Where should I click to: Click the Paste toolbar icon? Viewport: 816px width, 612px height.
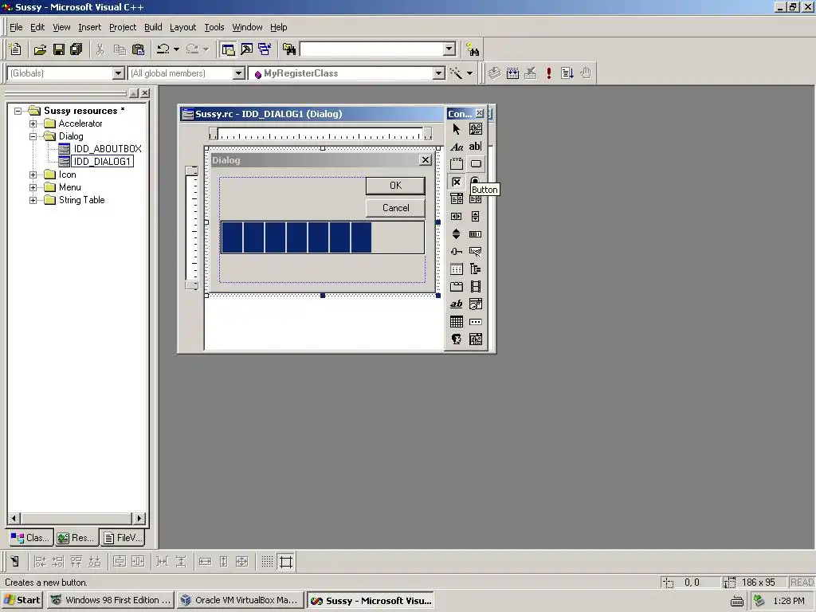coord(138,49)
